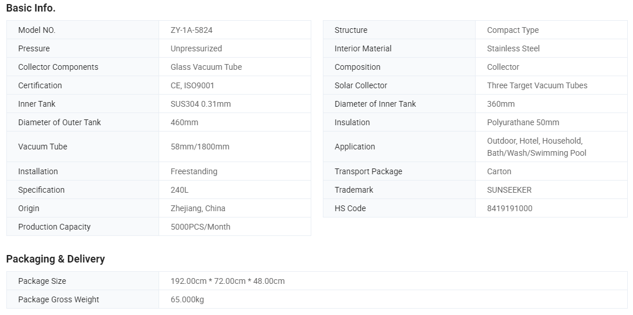Image resolution: width=633 pixels, height=315 pixels.
Task: Click the 58mm/1800mm vacuum tube value
Action: (x=199, y=147)
